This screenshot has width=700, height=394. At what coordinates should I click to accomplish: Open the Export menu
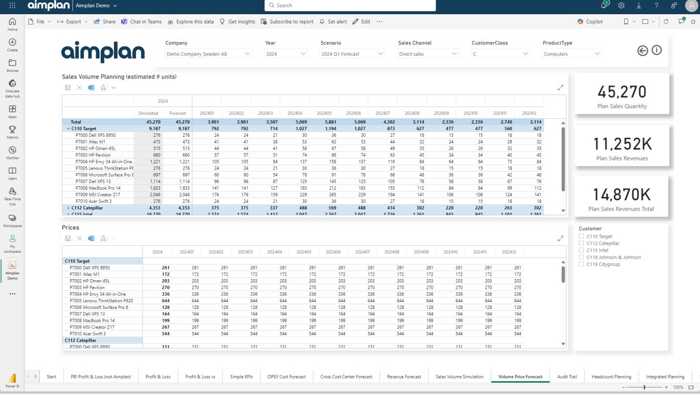click(x=72, y=22)
